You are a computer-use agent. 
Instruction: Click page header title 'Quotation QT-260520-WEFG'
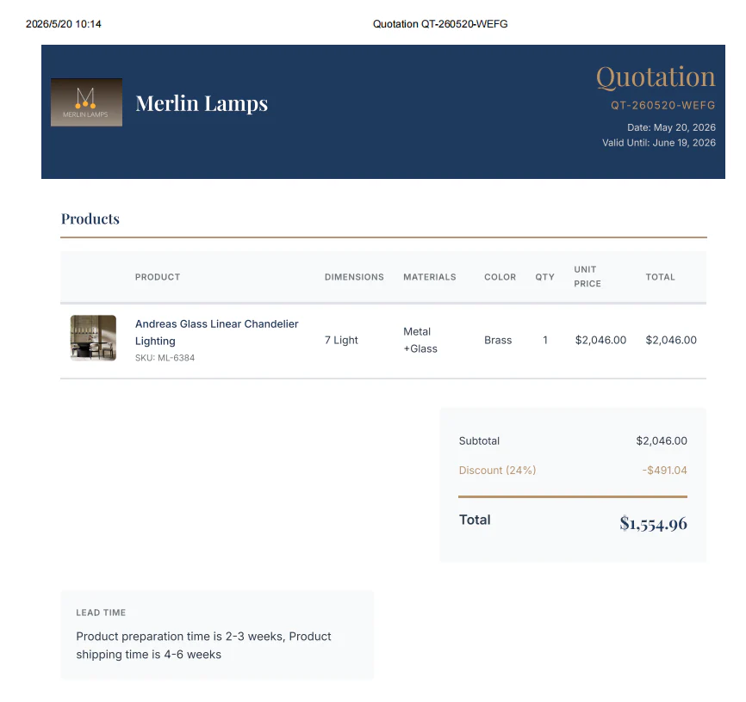(440, 24)
